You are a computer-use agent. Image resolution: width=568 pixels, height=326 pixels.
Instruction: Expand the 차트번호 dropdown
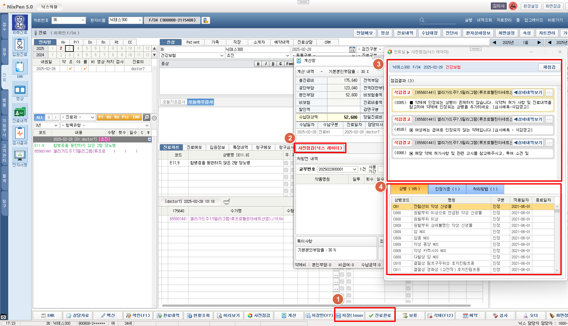click(x=83, y=20)
